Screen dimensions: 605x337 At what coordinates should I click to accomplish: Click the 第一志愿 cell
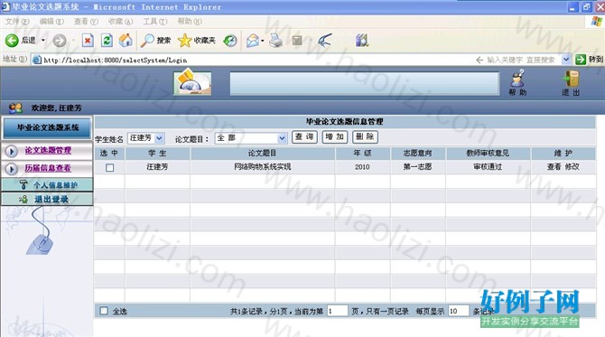[417, 167]
